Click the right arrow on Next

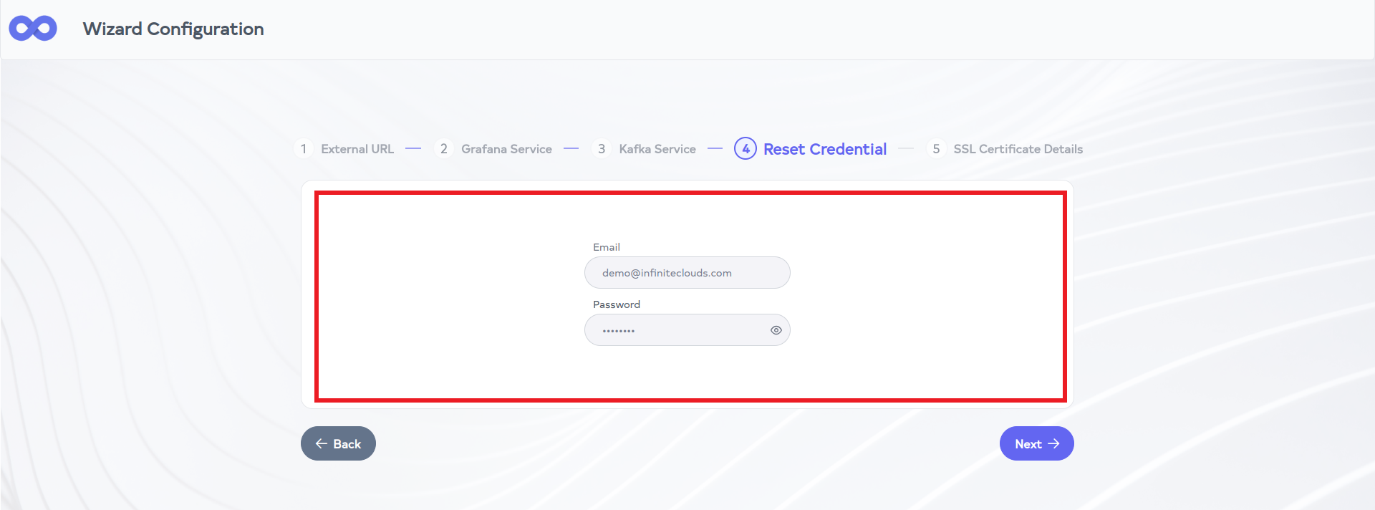1053,444
